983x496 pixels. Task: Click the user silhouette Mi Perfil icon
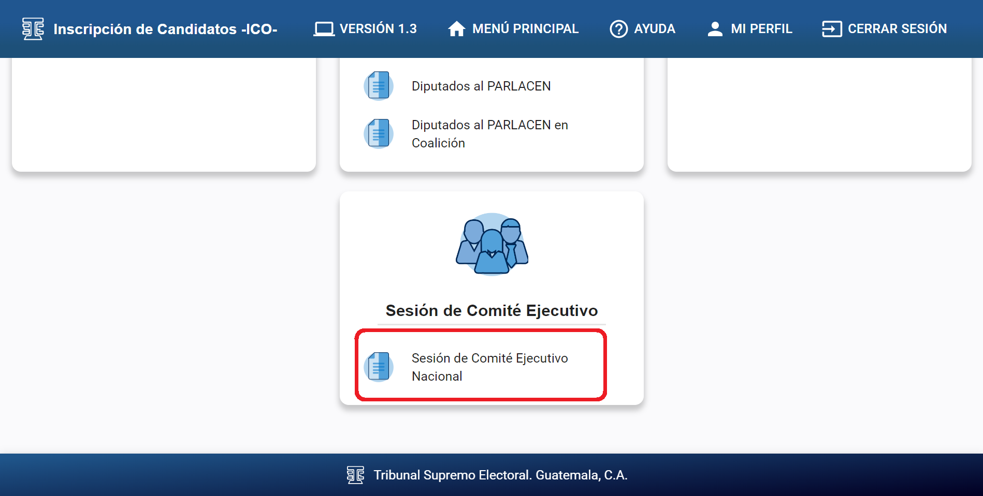pos(715,29)
